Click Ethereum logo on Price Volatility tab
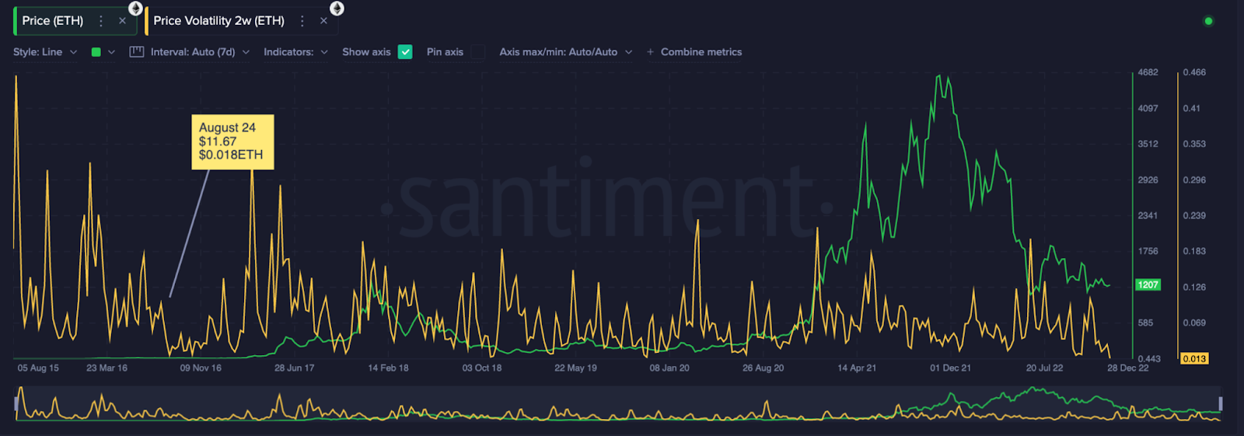This screenshot has width=1244, height=436. [x=337, y=9]
